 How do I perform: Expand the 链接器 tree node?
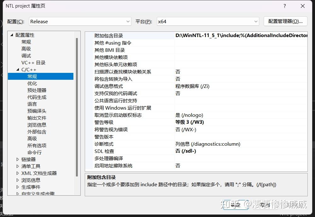[17, 159]
